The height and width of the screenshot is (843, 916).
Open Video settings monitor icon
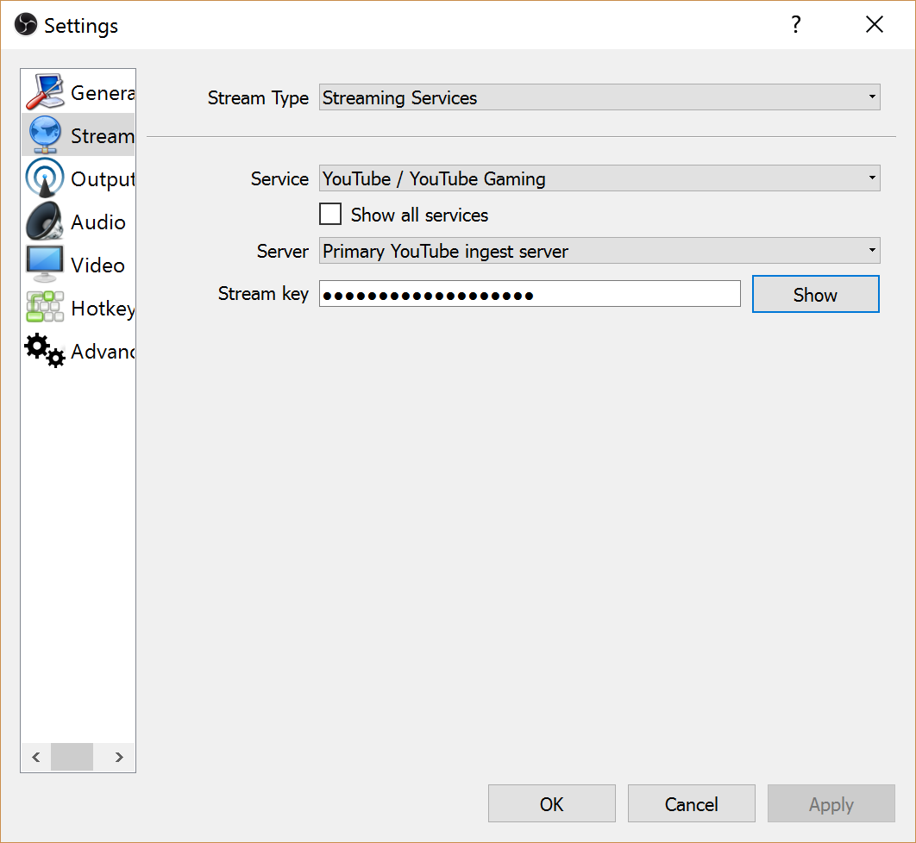click(x=45, y=265)
